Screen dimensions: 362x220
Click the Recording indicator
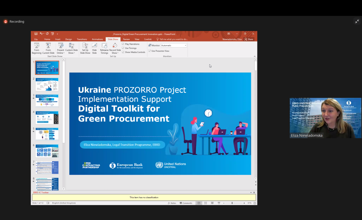tap(14, 21)
